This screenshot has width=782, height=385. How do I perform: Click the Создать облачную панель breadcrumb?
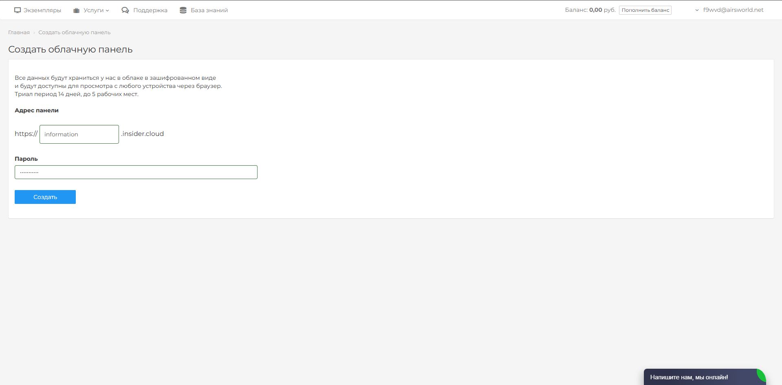coord(74,32)
